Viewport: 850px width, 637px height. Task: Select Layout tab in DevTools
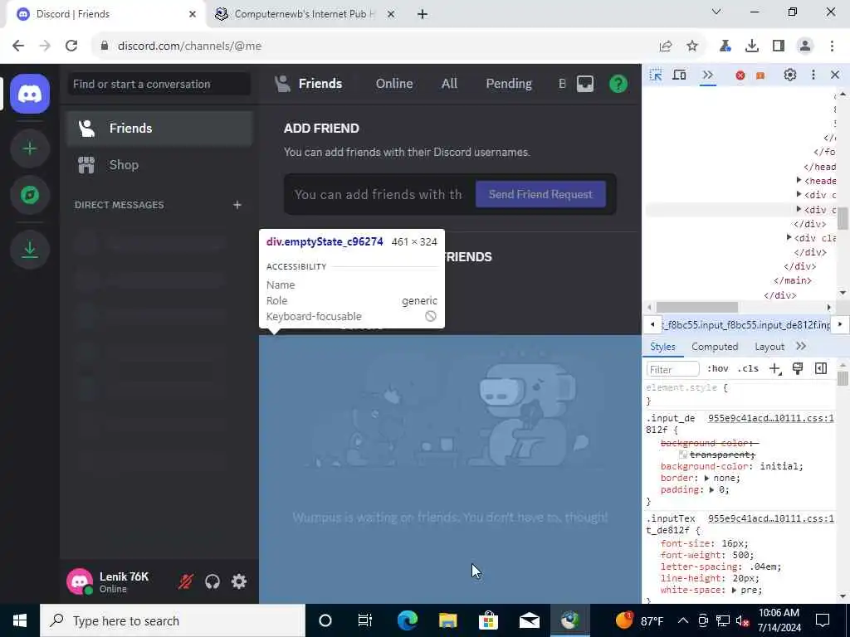coord(769,347)
